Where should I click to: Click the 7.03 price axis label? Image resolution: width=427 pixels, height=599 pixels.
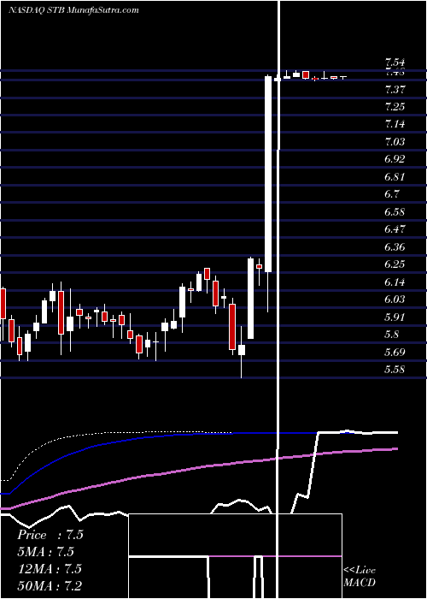[x=395, y=142]
